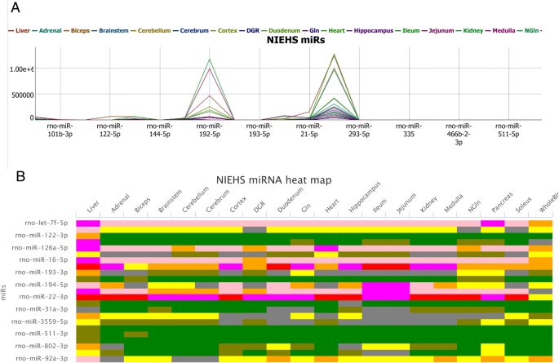The image size is (559, 363).
Task: Click magenta Heart cell in rno-miR-126a-5p row
Action: [326, 248]
